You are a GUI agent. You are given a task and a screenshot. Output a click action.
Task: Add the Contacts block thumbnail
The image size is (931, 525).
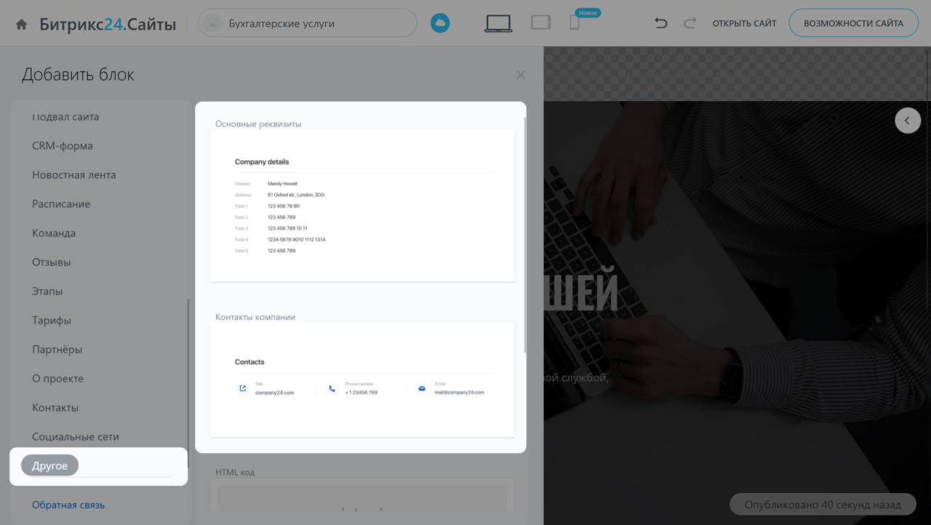pyautogui.click(x=362, y=380)
